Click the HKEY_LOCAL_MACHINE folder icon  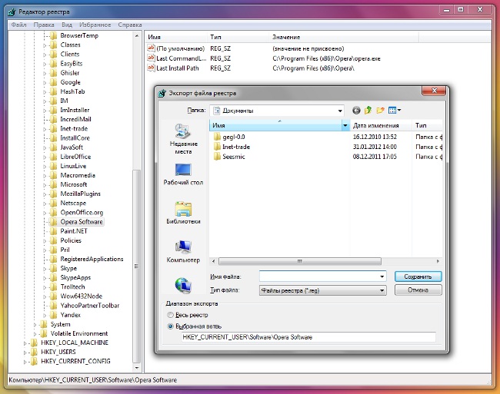[34, 343]
